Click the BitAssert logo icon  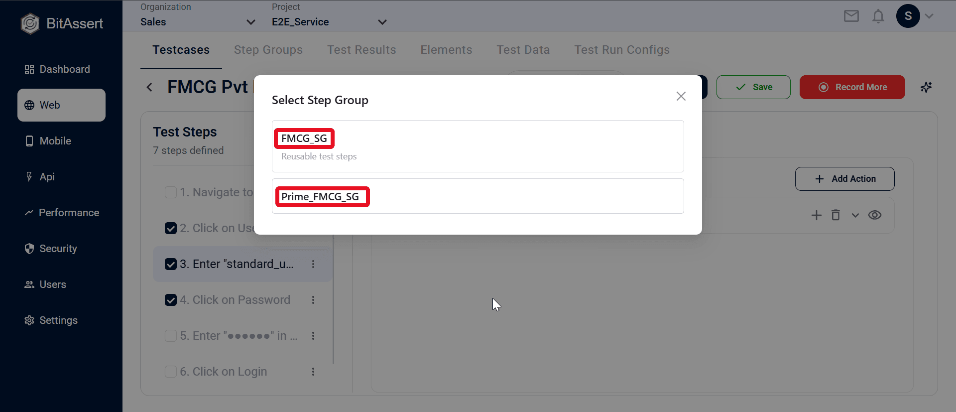pos(30,23)
